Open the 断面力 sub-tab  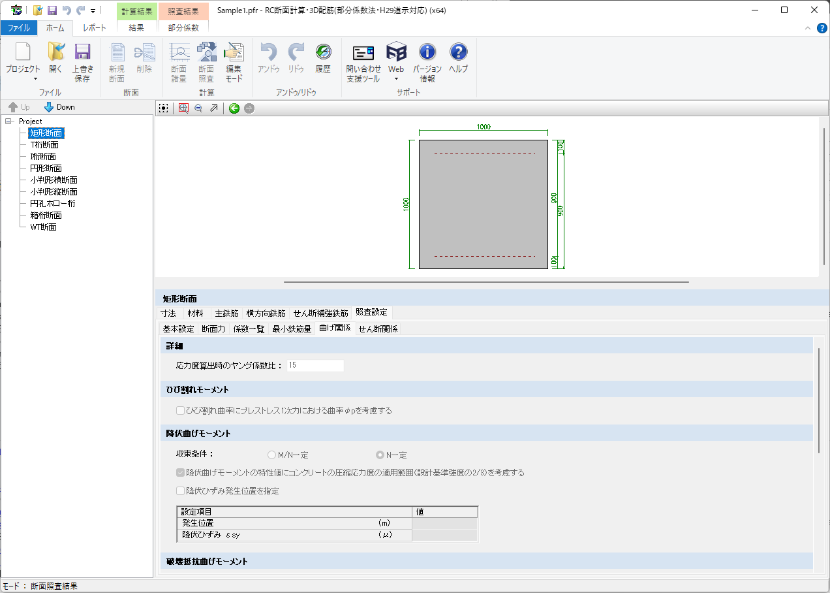pos(214,329)
